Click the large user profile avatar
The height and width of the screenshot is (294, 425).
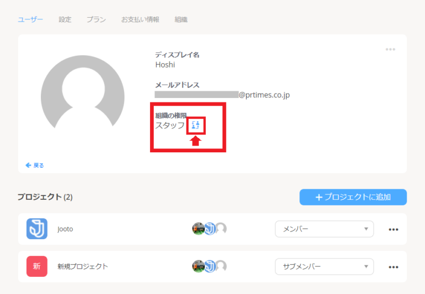[x=82, y=97]
